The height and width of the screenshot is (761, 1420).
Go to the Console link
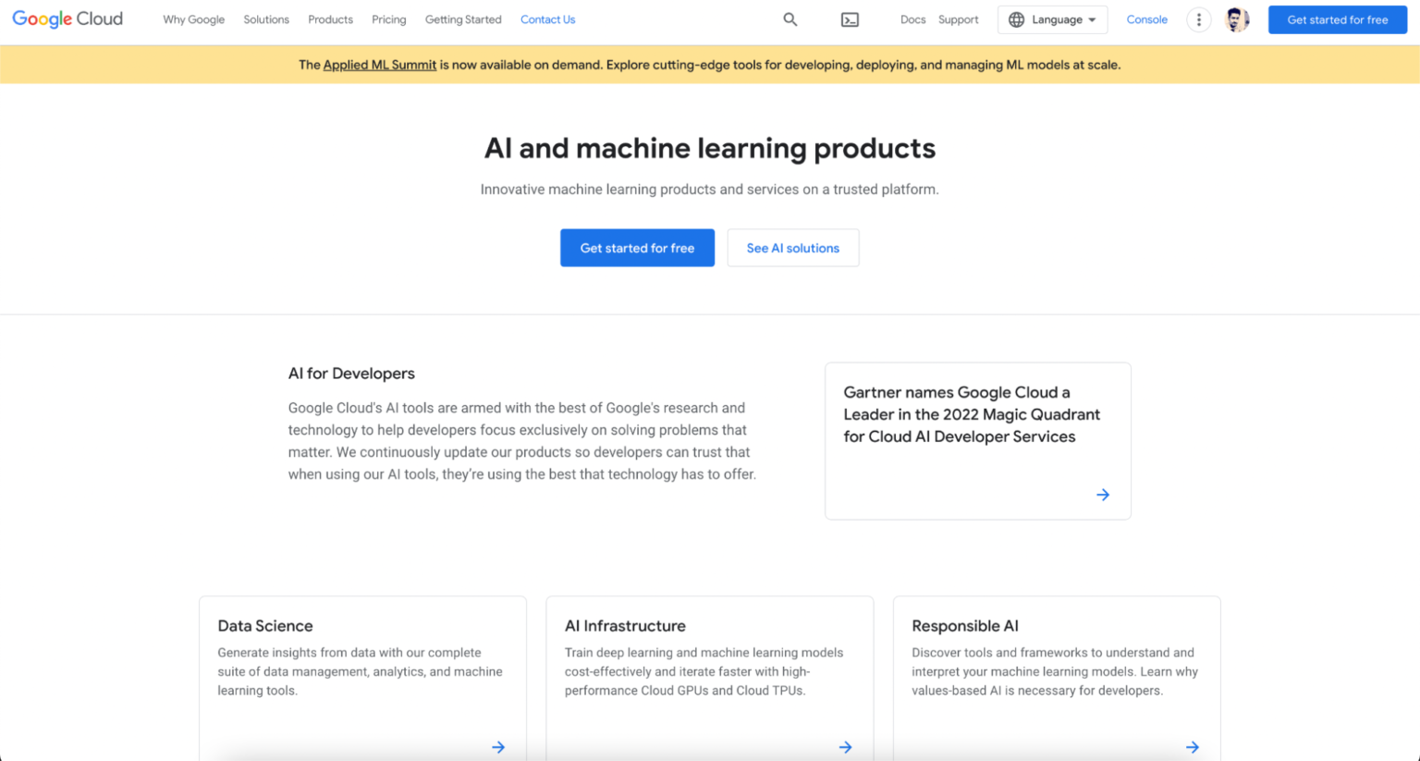tap(1146, 18)
